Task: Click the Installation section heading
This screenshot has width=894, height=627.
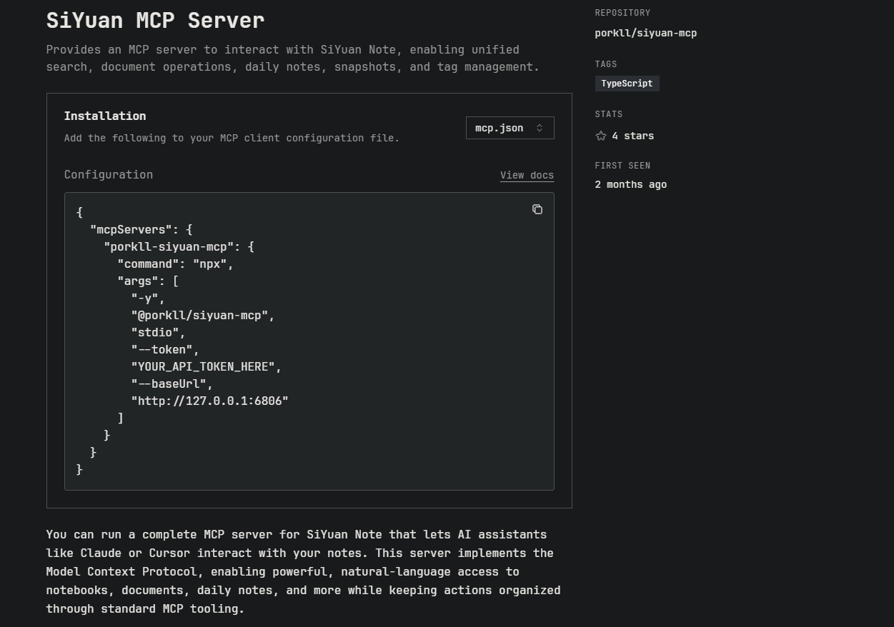Action: [105, 116]
